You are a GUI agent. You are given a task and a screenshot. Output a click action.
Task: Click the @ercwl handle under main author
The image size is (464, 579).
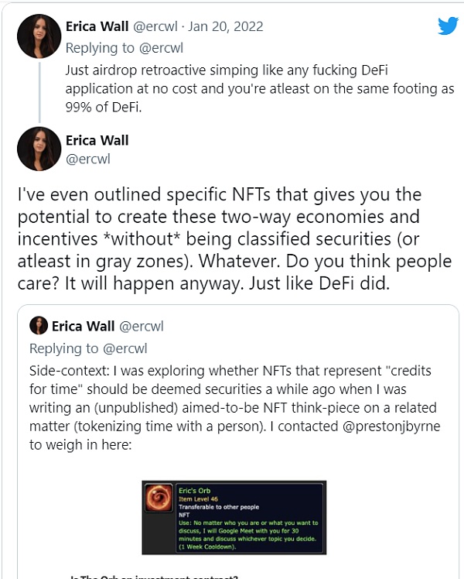tap(89, 159)
